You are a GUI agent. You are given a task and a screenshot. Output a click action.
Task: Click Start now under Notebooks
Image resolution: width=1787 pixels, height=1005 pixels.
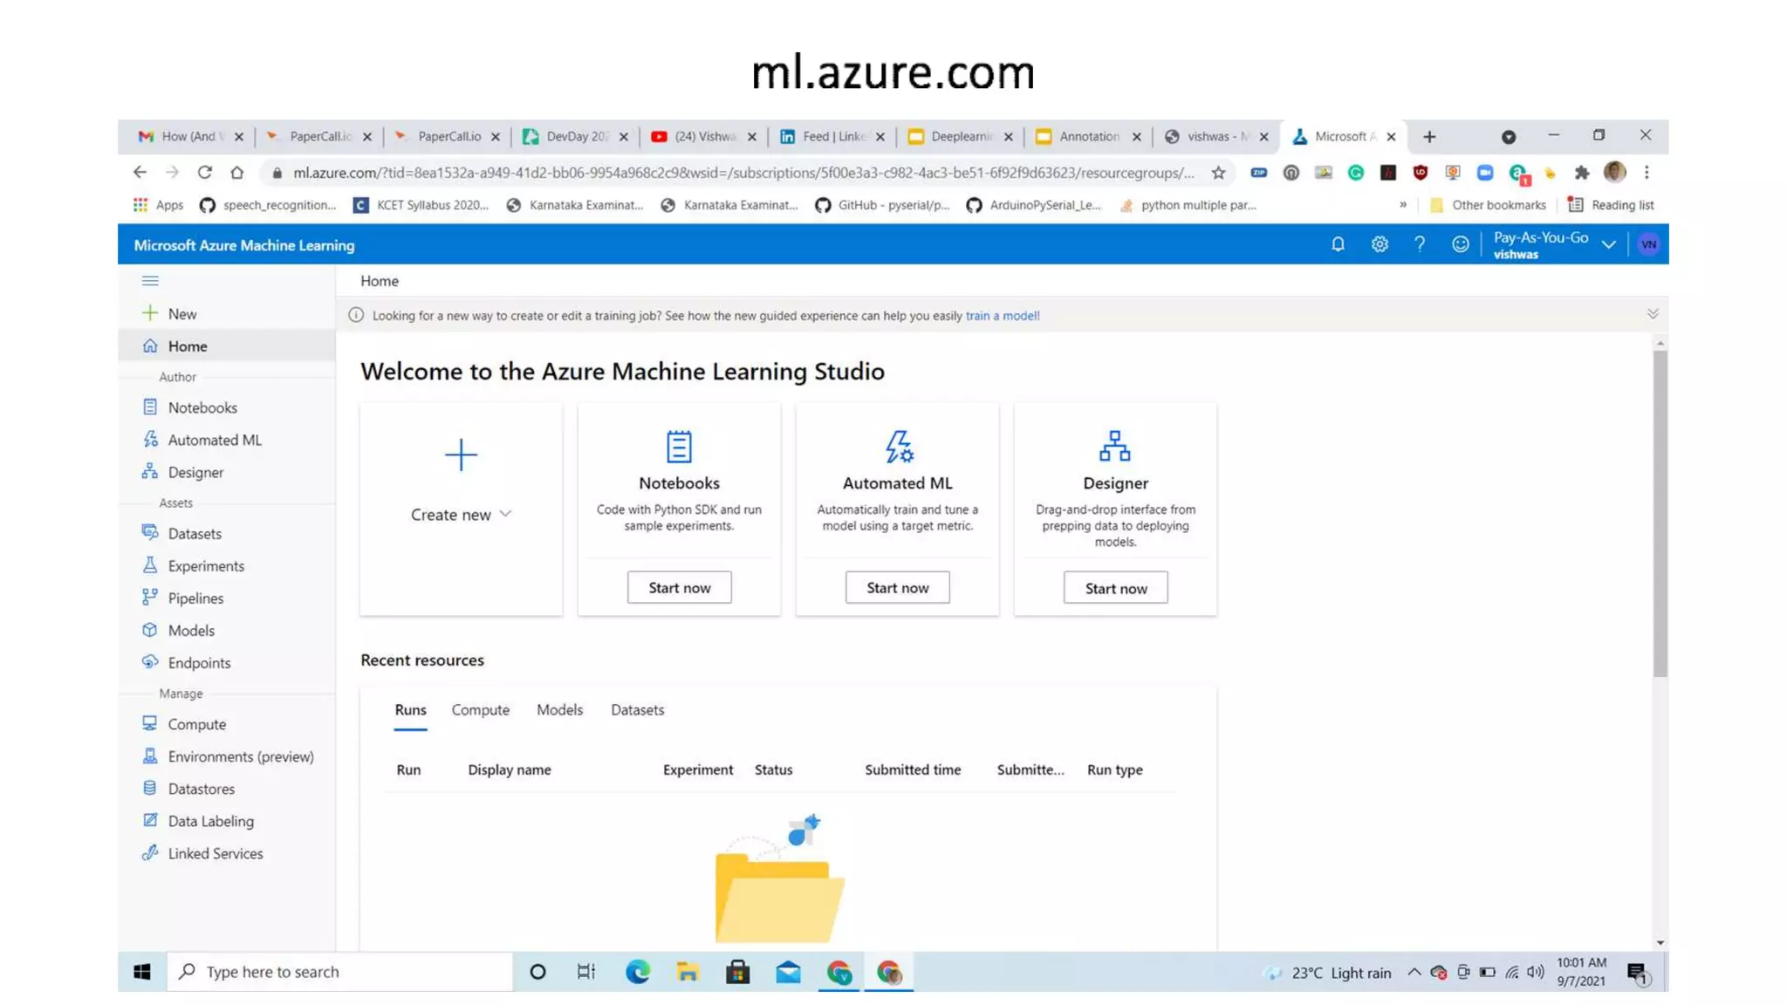click(679, 587)
